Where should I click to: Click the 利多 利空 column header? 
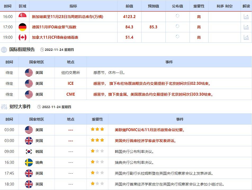[224, 6]
